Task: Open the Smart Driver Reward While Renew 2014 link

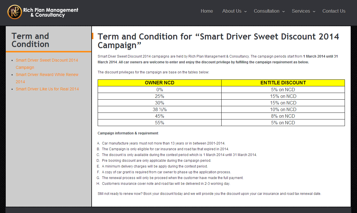Action: [47, 78]
